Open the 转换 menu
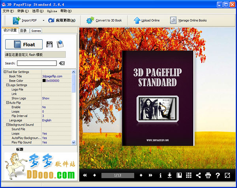Image resolution: width=237 pixels, height=188 pixels. 23,11
